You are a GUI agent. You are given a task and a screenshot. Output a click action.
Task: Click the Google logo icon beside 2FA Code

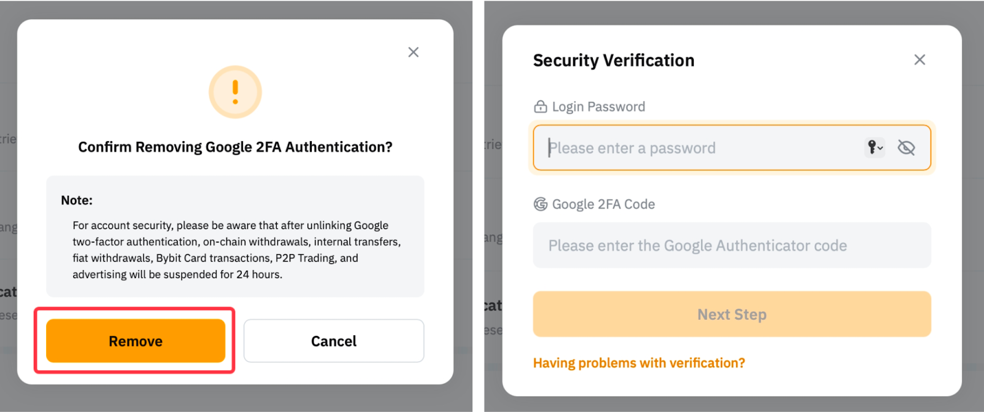540,204
